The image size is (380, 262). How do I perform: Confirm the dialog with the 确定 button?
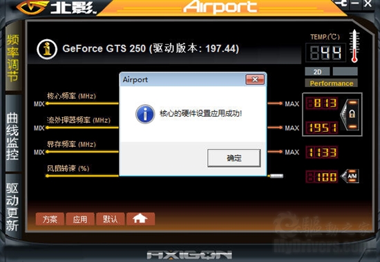[234, 158]
